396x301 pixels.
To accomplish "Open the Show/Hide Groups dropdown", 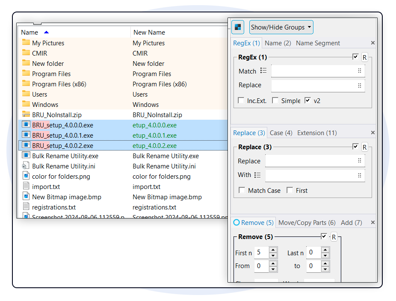I will (x=281, y=27).
